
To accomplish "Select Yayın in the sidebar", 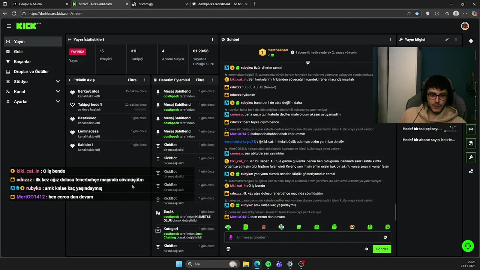I will pos(33,42).
